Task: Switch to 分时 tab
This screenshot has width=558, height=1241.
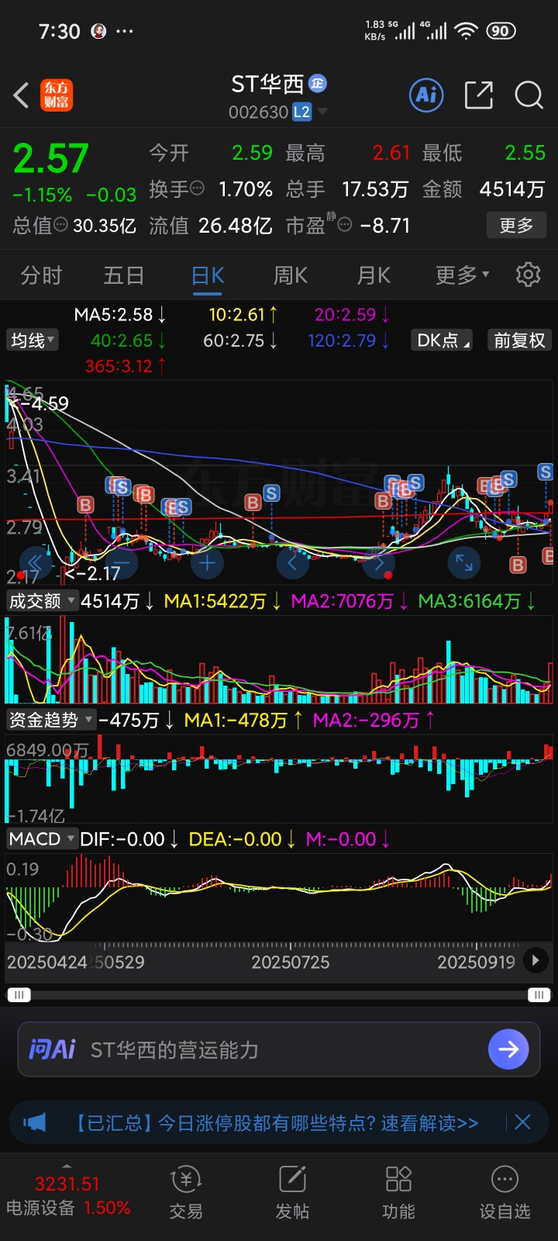Action: pos(41,275)
